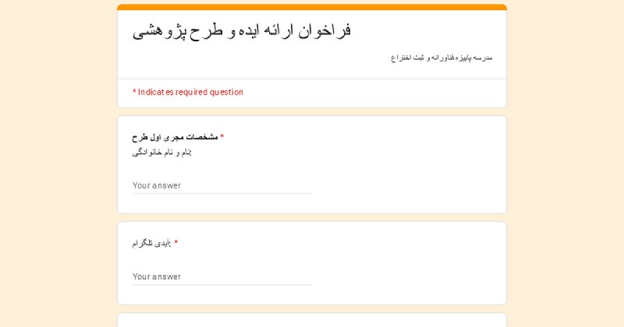
Task: Click the form title فراخوان ارائه ایده و طرح پژوهشی
Action: tap(242, 31)
